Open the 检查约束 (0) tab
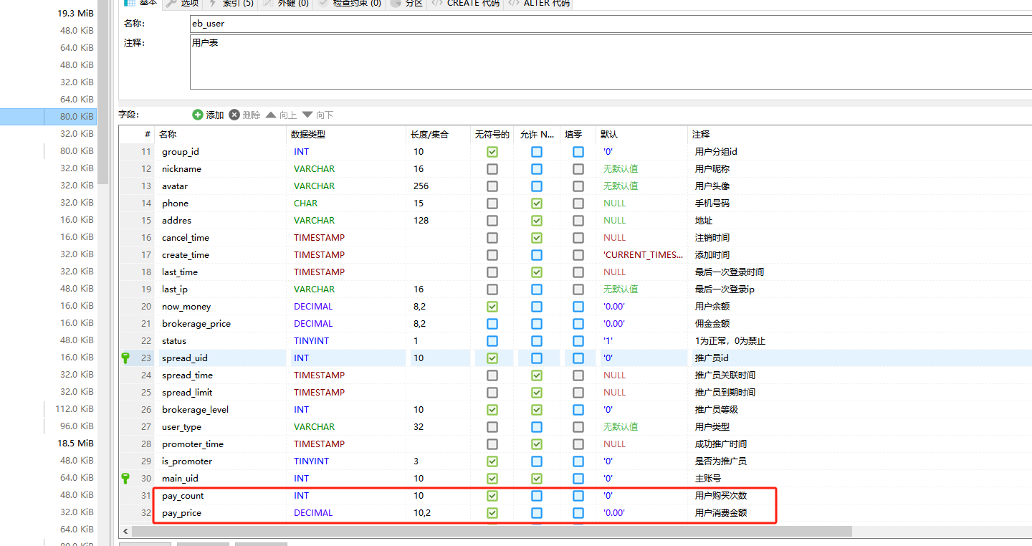1032x546 pixels. pos(350,4)
